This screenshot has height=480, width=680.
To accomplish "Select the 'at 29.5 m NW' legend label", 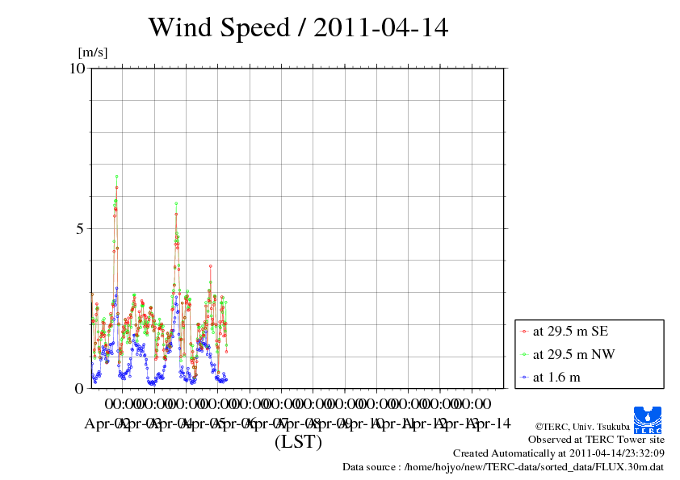I will pyautogui.click(x=573, y=354).
